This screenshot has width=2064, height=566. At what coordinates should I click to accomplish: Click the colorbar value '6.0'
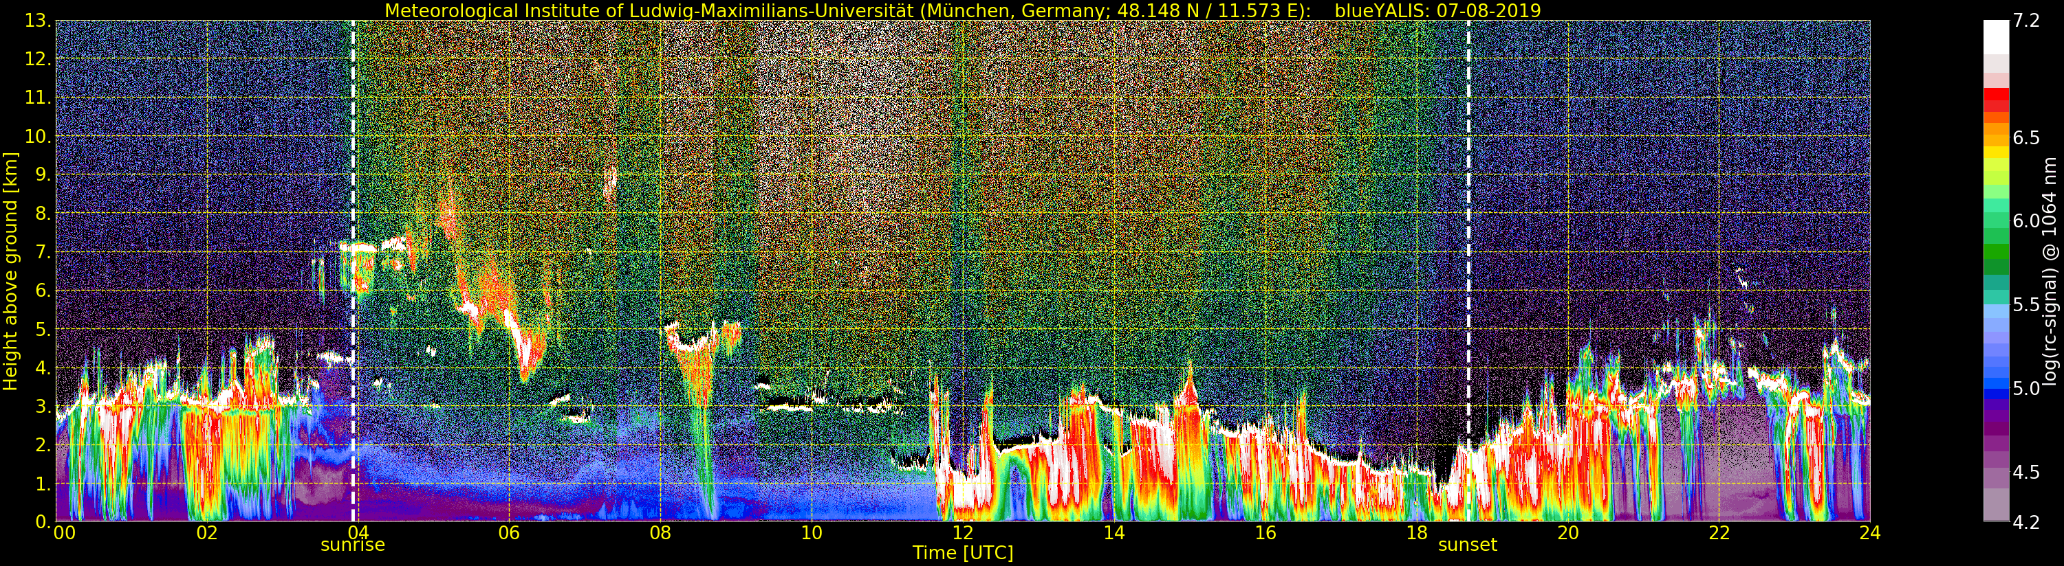pyautogui.click(x=2027, y=221)
